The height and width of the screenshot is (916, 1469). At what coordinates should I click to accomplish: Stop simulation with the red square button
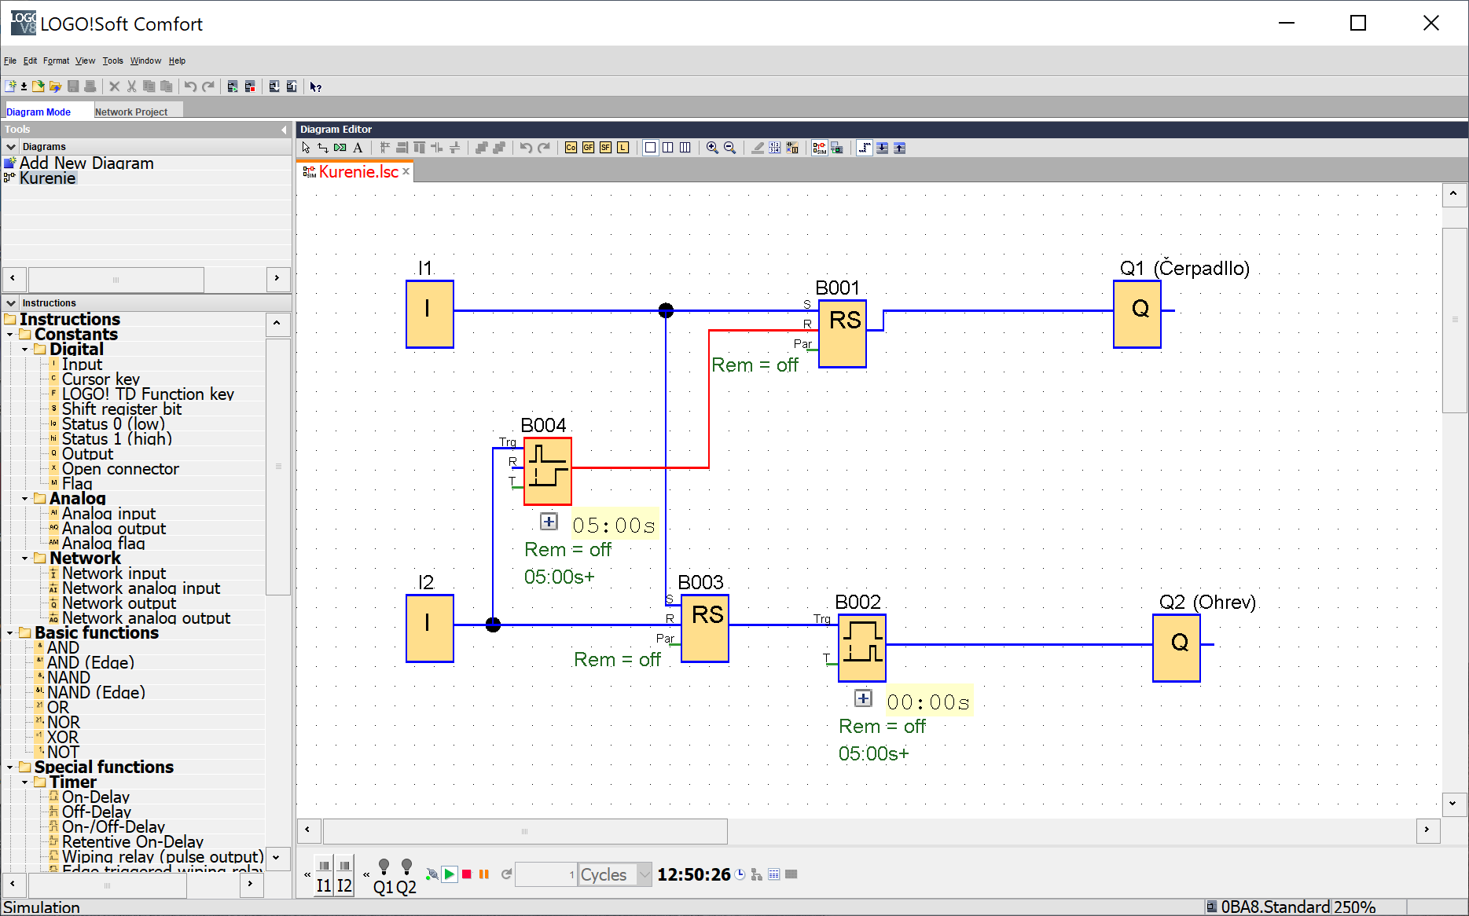coord(467,874)
